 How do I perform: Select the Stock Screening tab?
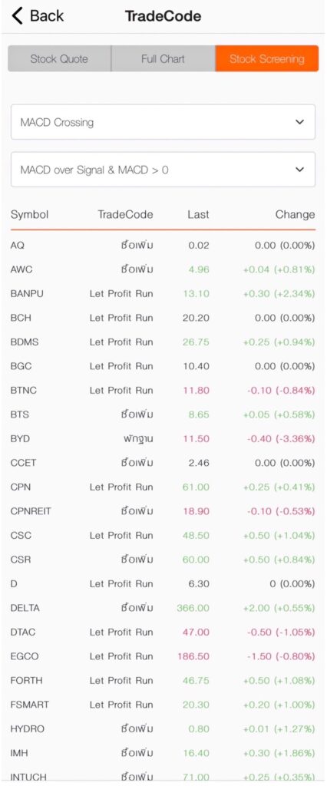point(267,58)
